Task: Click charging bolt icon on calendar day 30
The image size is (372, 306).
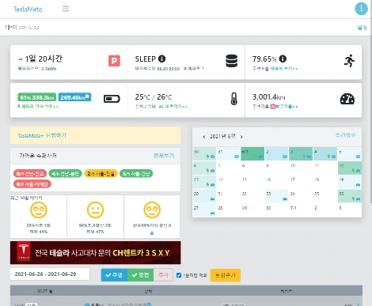Action: [207, 157]
